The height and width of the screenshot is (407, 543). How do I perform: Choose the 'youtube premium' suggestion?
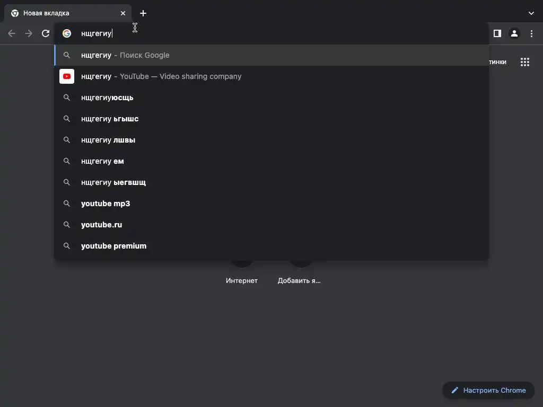pyautogui.click(x=113, y=246)
